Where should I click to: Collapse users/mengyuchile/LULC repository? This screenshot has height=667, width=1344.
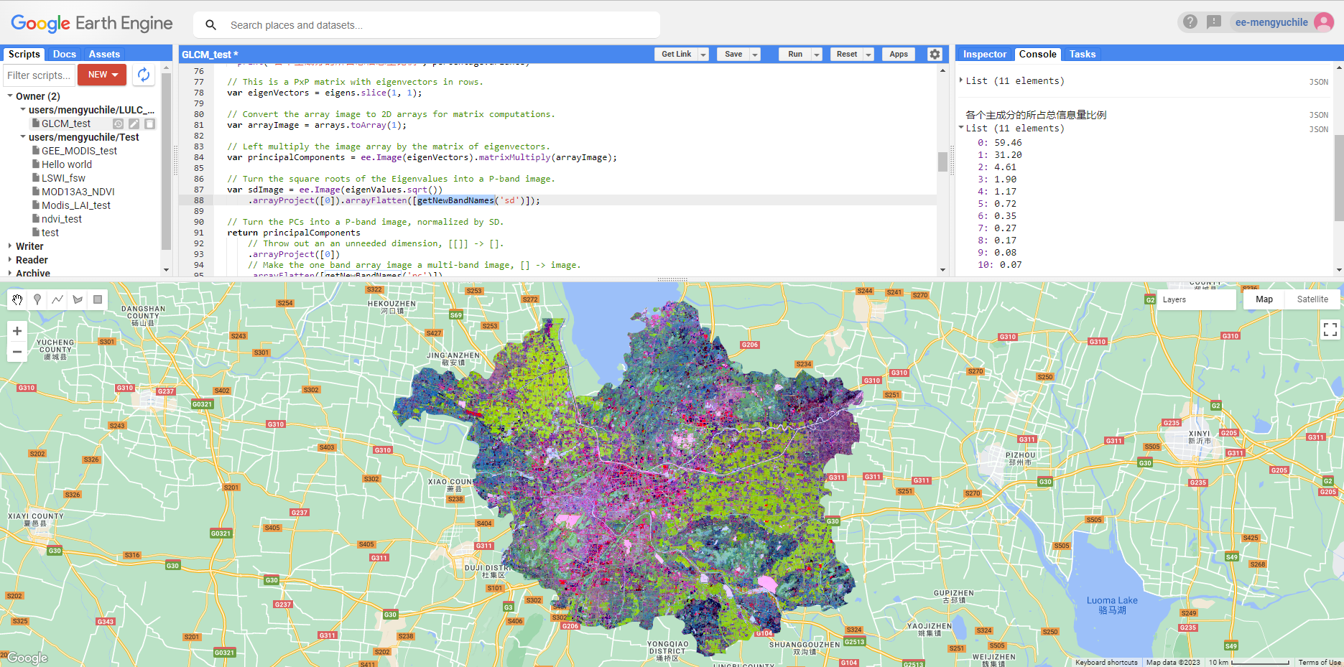23,110
